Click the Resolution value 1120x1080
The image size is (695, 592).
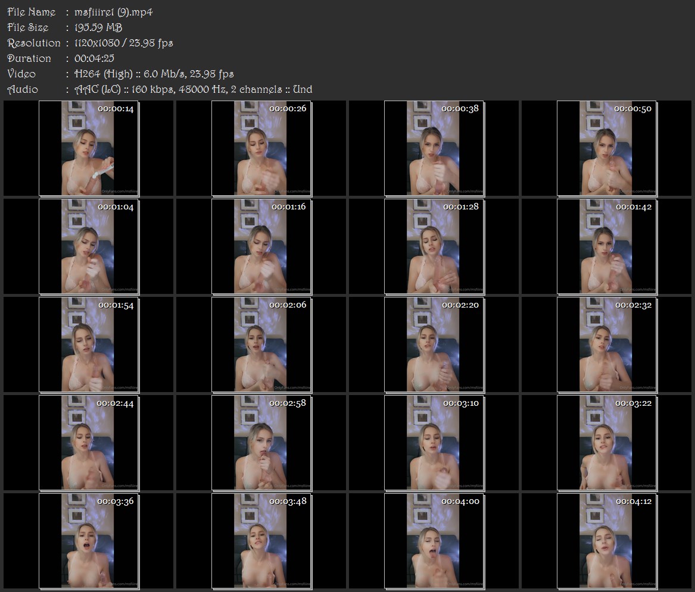97,43
